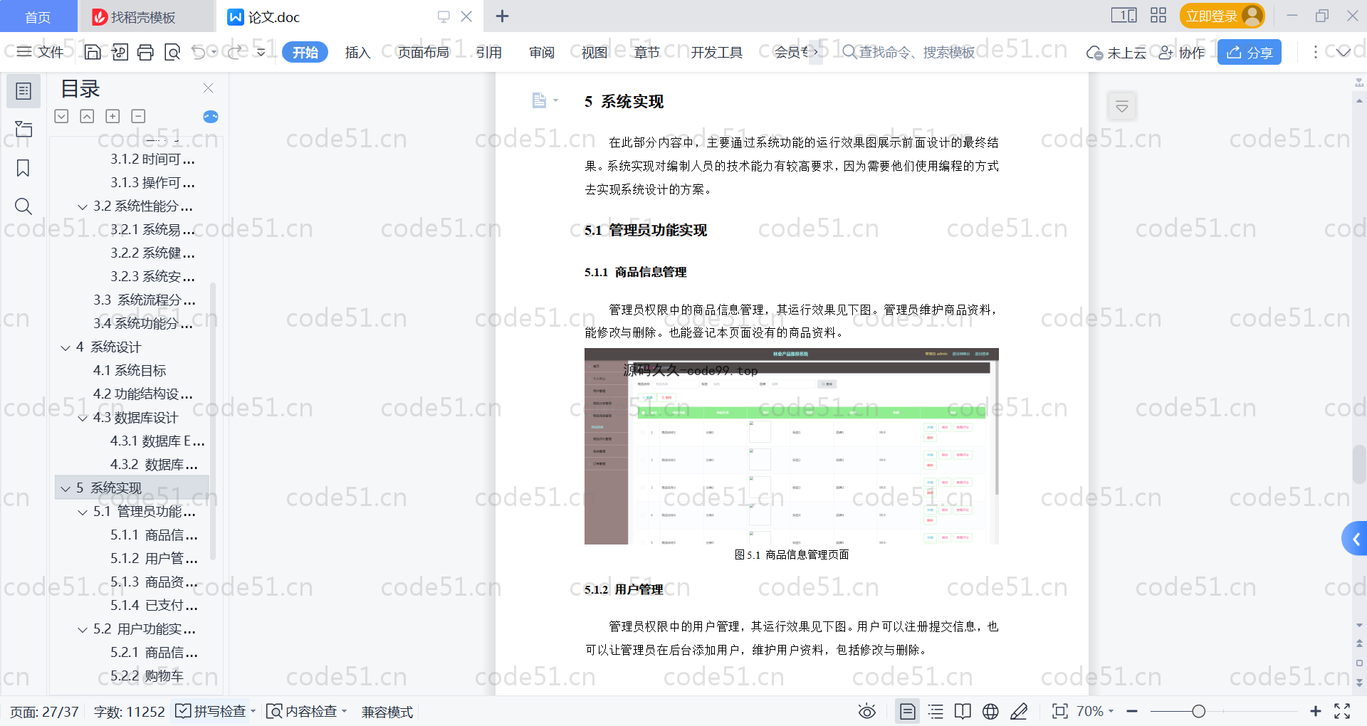1367x726 pixels.
Task: Click the collapse-all outline icon
Action: point(87,116)
